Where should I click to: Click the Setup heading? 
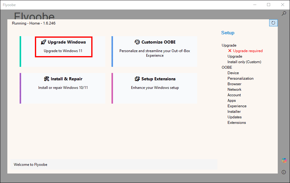(x=228, y=33)
